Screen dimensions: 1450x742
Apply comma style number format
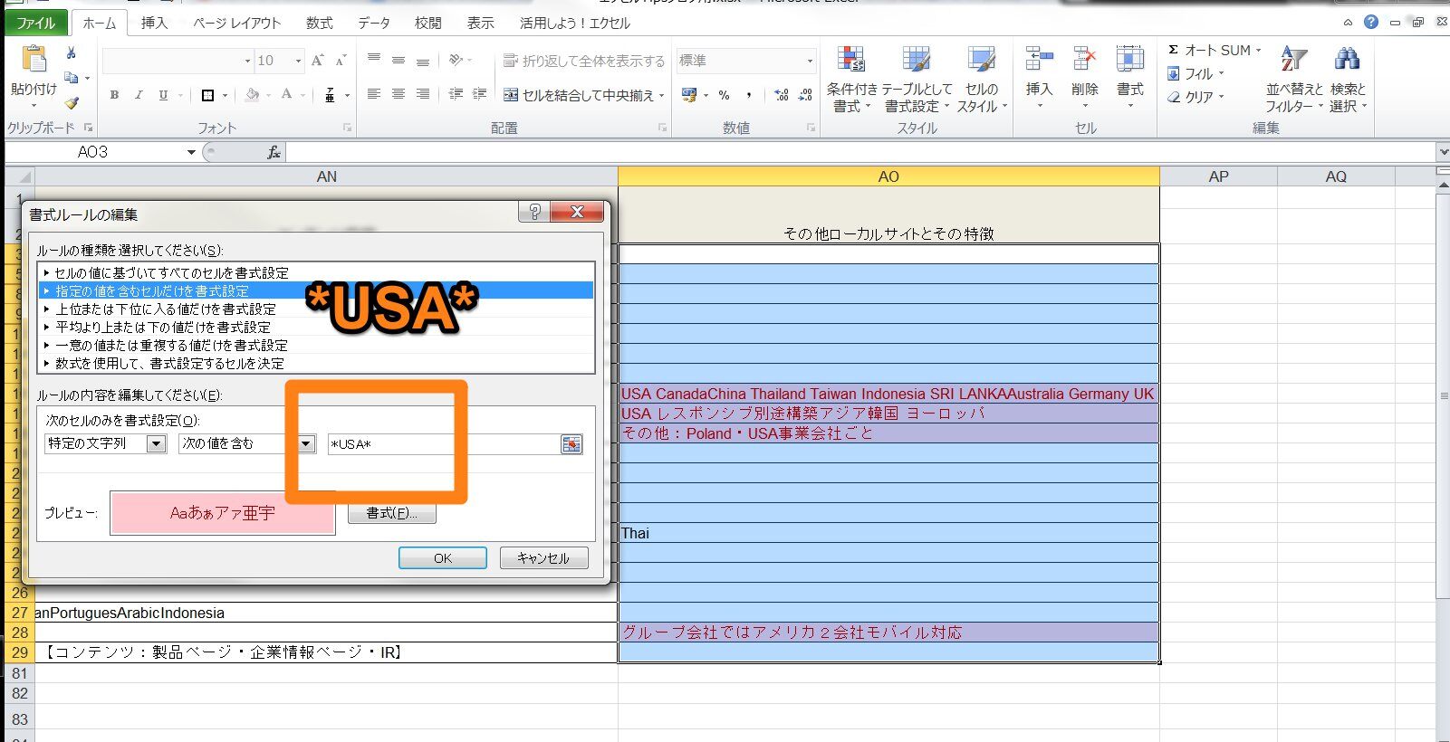click(x=749, y=95)
